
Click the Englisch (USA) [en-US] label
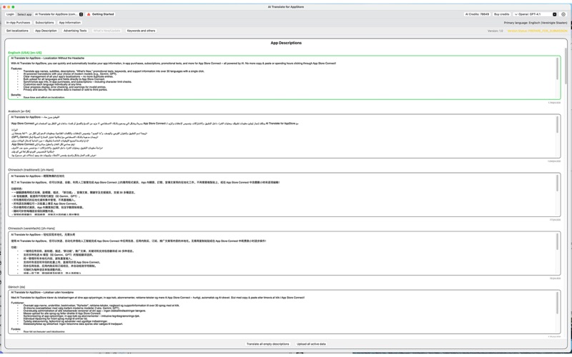click(x=25, y=53)
